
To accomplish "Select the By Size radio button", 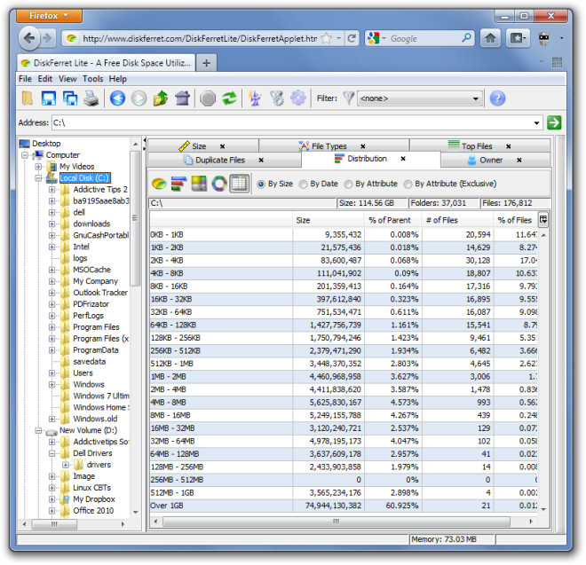I will tap(261, 184).
